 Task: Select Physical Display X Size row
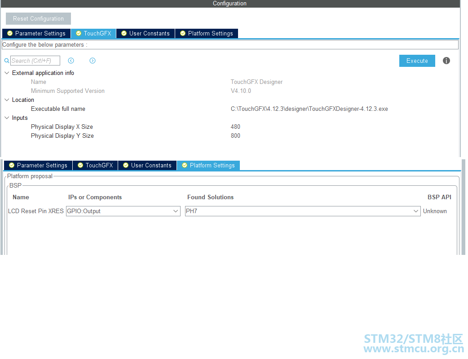230,127
